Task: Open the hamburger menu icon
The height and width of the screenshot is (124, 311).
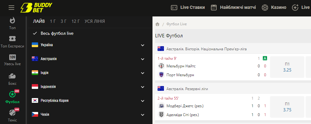Action: pos(11,8)
